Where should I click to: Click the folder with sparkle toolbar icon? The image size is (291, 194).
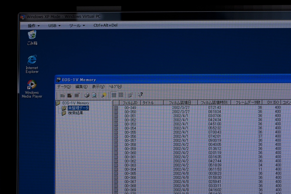[x=130, y=95]
